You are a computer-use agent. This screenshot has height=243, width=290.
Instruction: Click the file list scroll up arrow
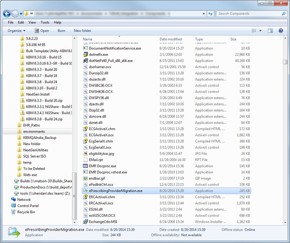pyautogui.click(x=285, y=38)
